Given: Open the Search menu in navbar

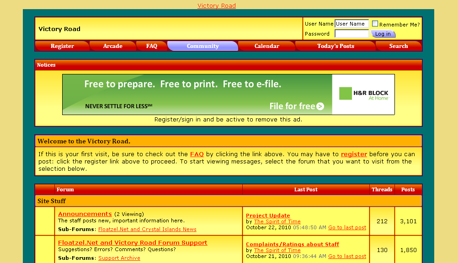Looking at the screenshot, I should coord(398,46).
